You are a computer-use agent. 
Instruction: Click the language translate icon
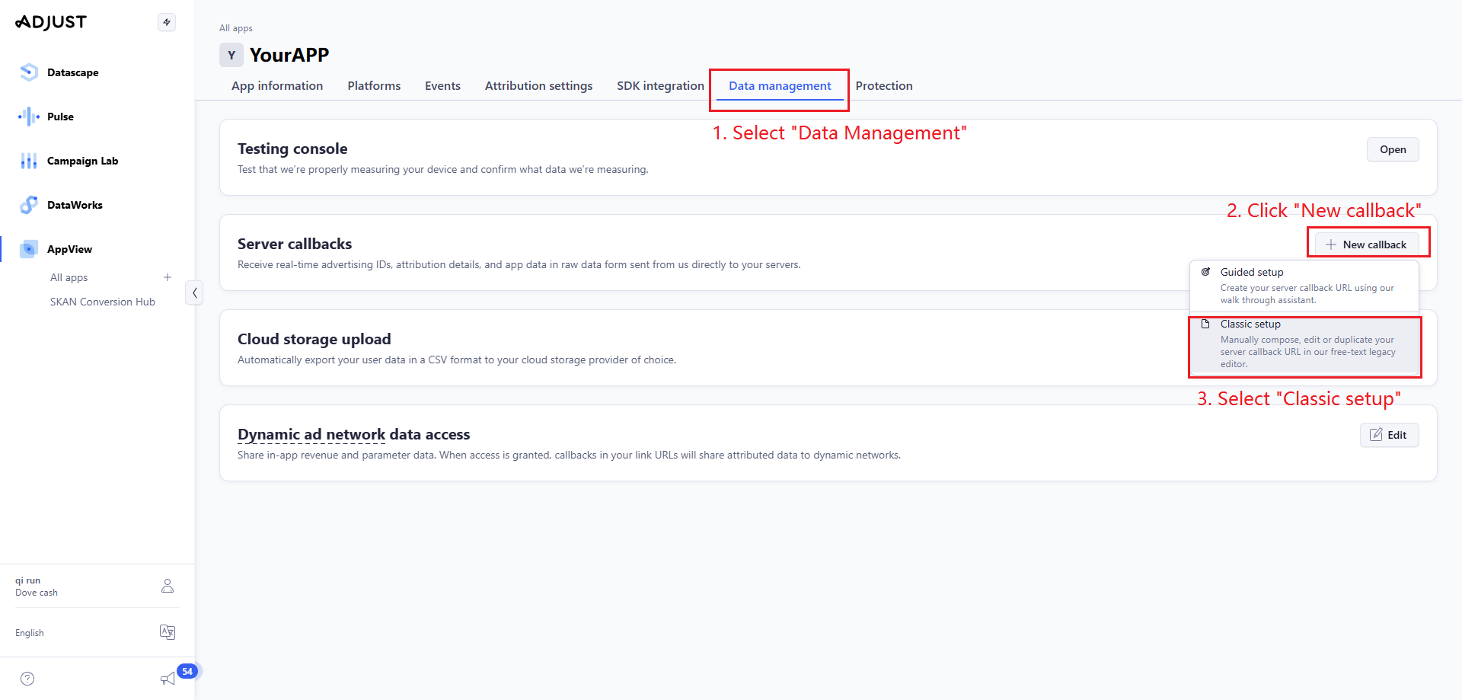(168, 632)
